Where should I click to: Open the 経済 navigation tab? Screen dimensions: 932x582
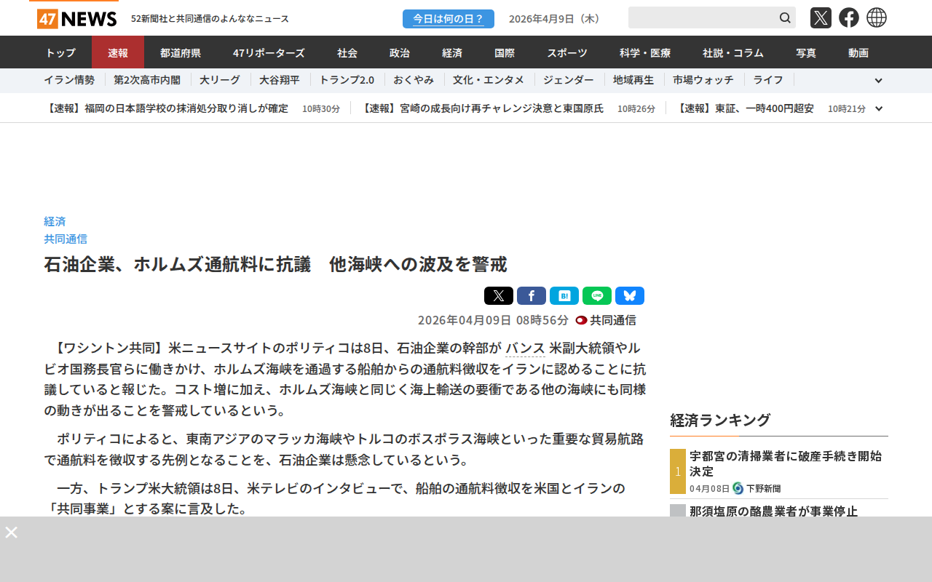[x=452, y=52]
